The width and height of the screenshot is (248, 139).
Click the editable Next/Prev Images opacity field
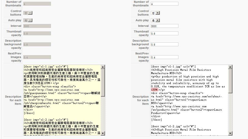[x=164, y=57]
